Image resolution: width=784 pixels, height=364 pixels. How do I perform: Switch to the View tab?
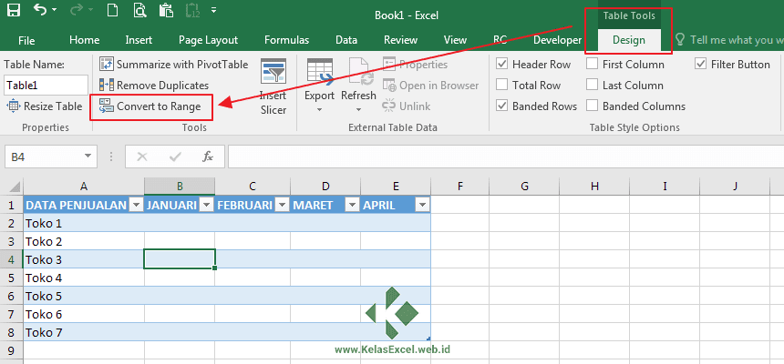pyautogui.click(x=455, y=40)
